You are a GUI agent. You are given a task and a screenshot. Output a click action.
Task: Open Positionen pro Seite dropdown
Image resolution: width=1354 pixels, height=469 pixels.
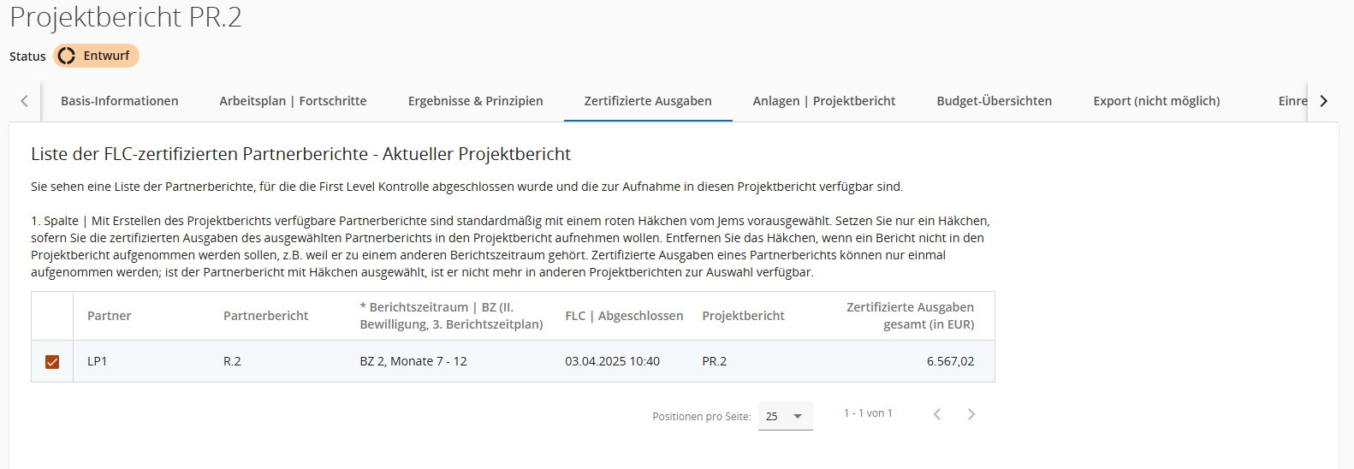click(785, 417)
